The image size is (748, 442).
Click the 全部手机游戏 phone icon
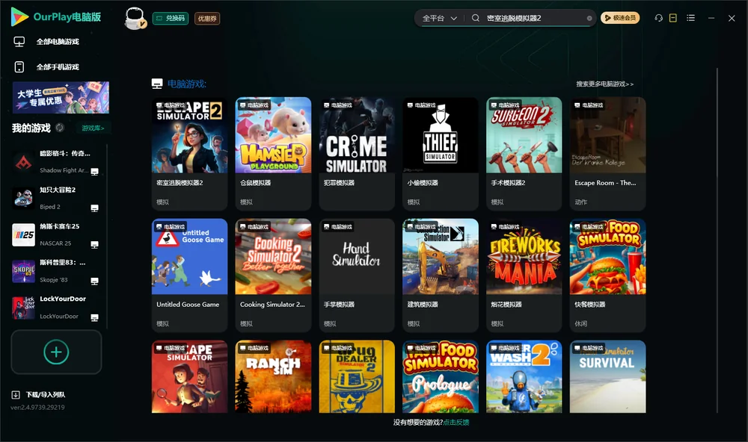[19, 67]
